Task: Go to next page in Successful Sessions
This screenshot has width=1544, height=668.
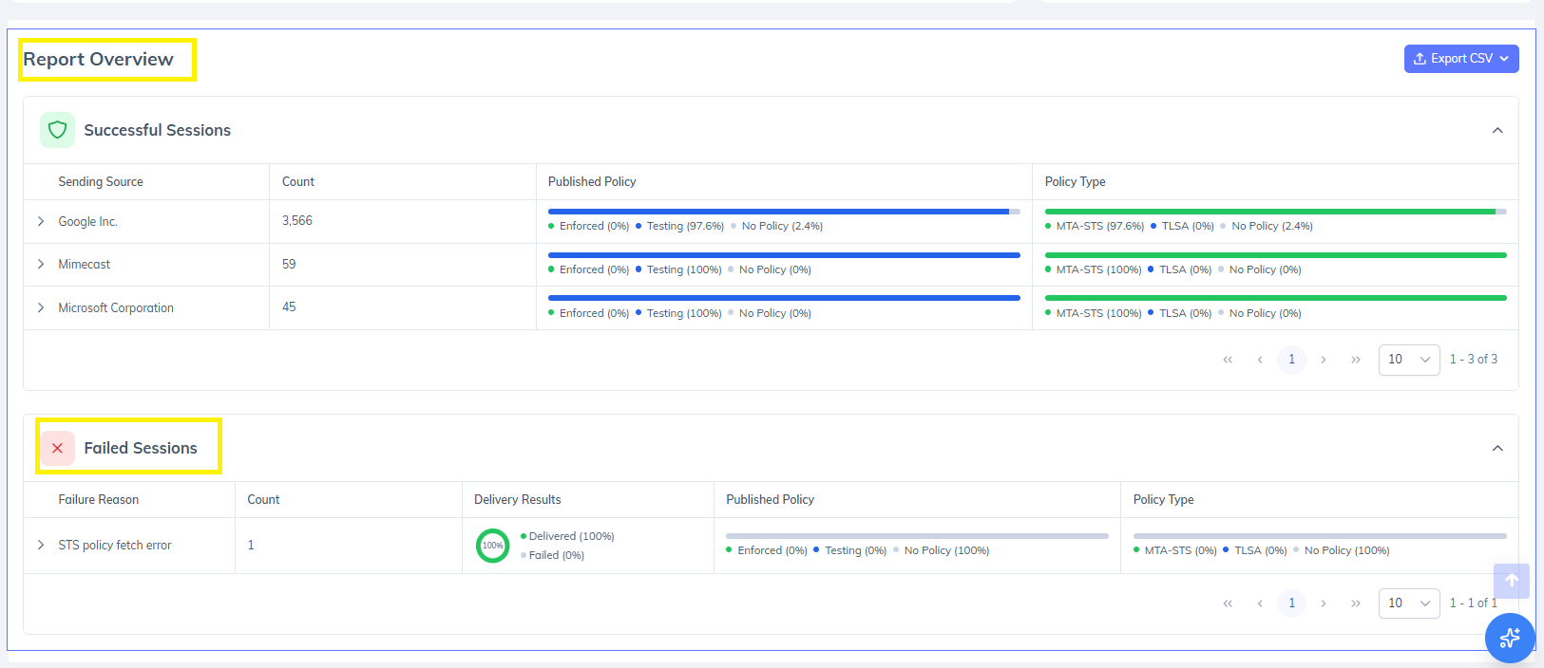Action: point(1324,360)
